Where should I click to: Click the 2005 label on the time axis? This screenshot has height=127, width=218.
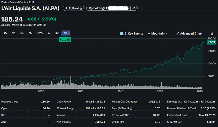[x=41, y=91]
